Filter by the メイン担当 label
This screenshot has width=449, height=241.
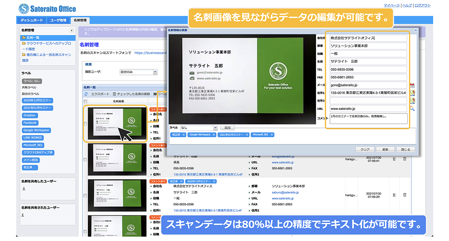pyautogui.click(x=31, y=160)
